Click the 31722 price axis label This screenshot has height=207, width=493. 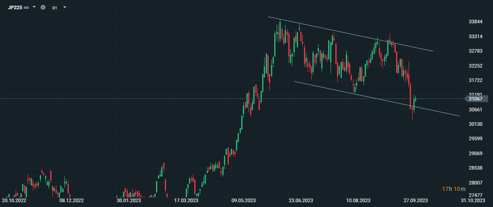475,80
